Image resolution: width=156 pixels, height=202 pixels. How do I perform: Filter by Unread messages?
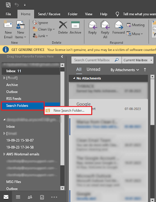pos(94,69)
